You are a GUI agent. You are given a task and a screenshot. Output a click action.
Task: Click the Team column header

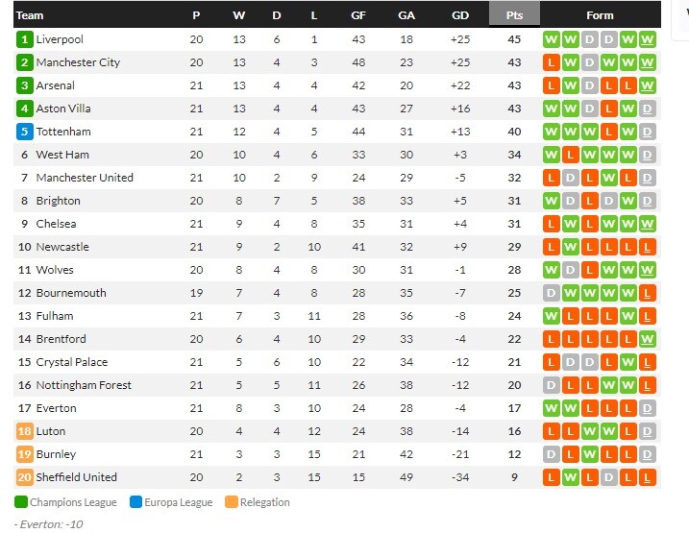(30, 15)
